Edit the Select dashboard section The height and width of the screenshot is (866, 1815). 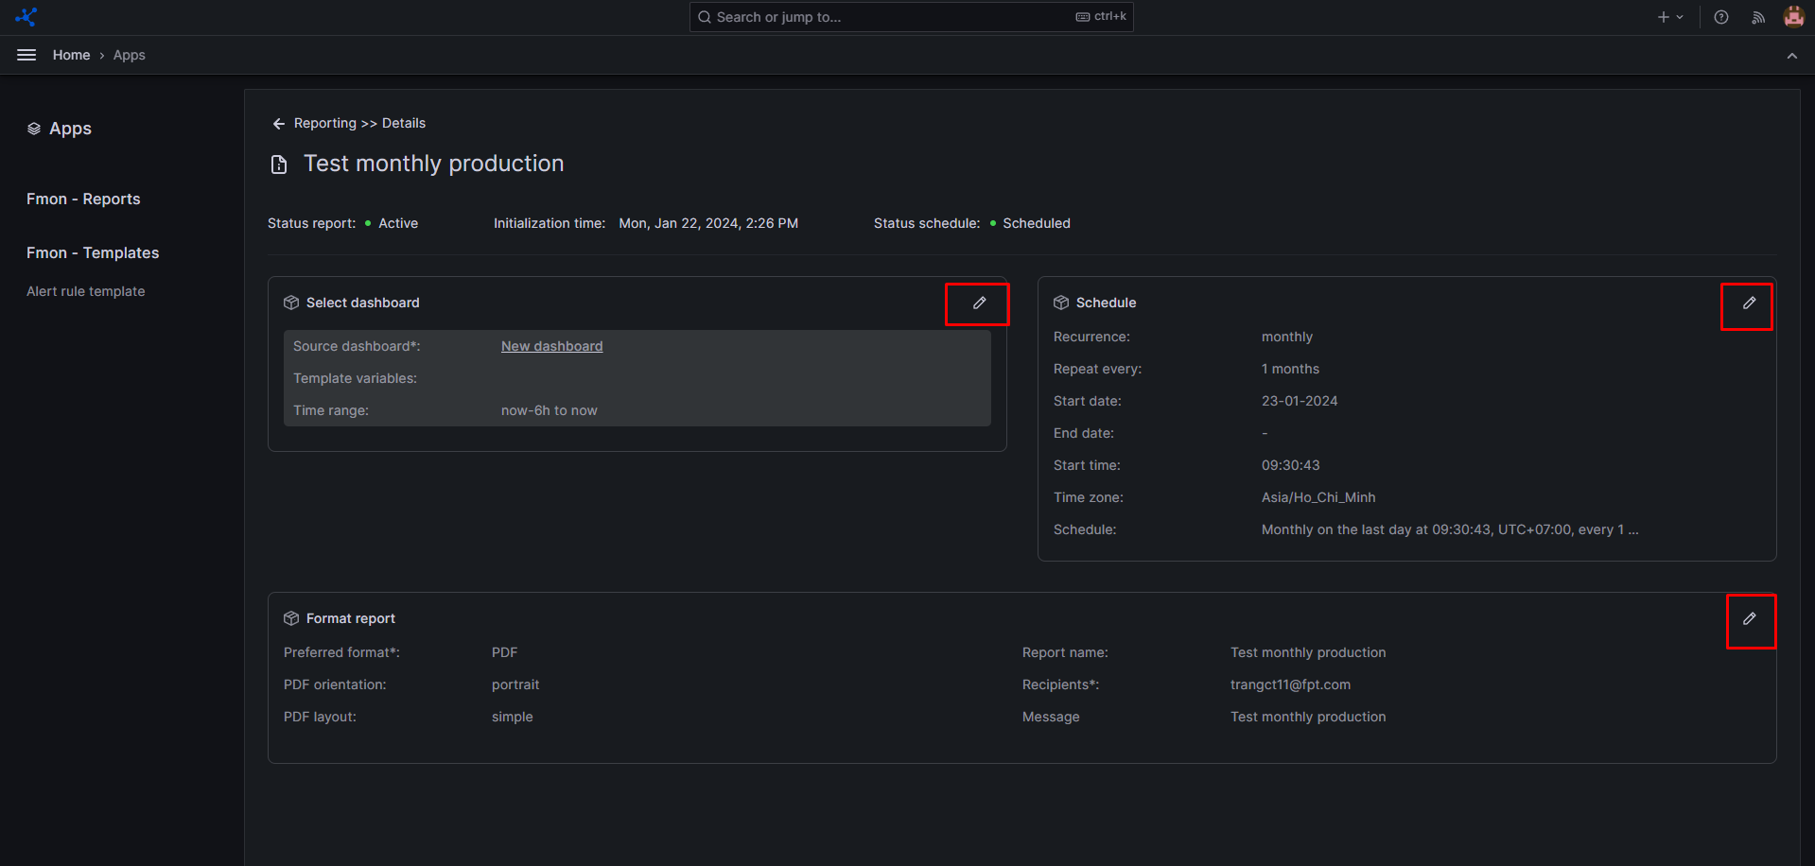[979, 303]
